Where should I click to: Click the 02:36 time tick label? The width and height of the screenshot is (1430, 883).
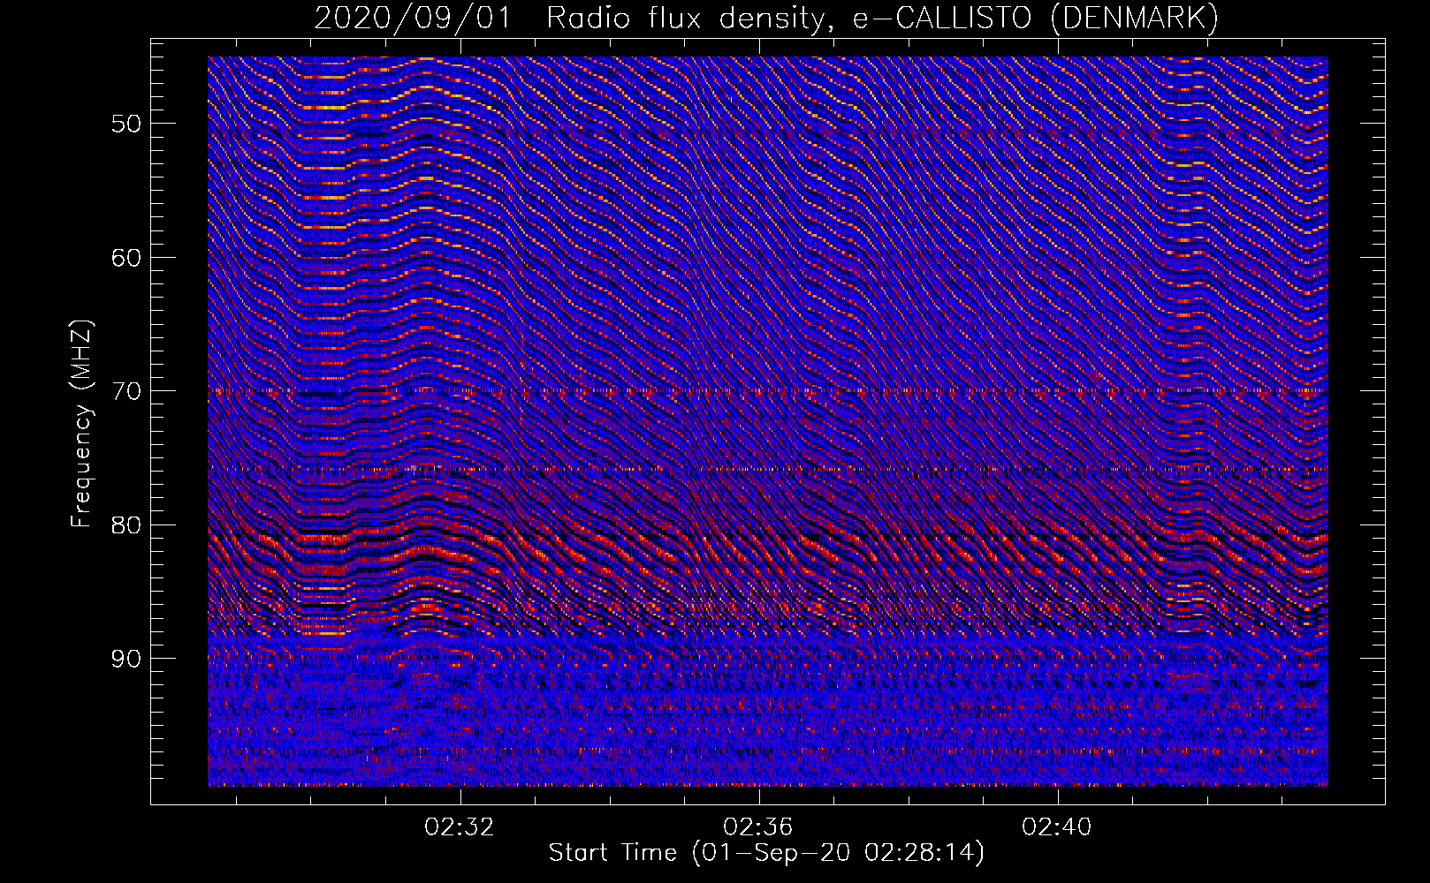(x=758, y=827)
